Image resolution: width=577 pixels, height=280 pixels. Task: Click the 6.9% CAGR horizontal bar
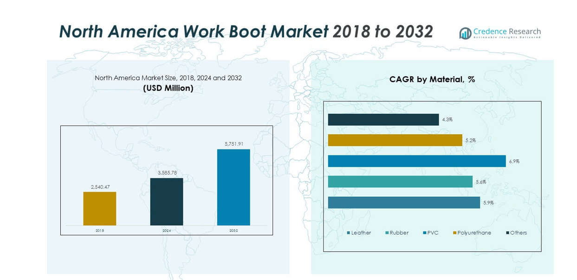[x=416, y=161]
